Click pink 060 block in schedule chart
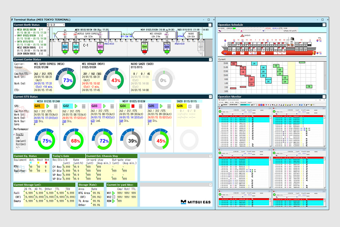 233,63
